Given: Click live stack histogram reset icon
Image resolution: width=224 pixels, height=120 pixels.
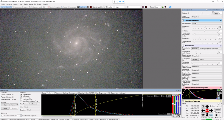Looking at the screenshot, I should click(x=171, y=96).
